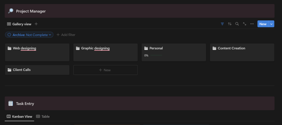This screenshot has height=125, width=282.
Task: Open the three-dot more options menu
Action: [x=252, y=24]
